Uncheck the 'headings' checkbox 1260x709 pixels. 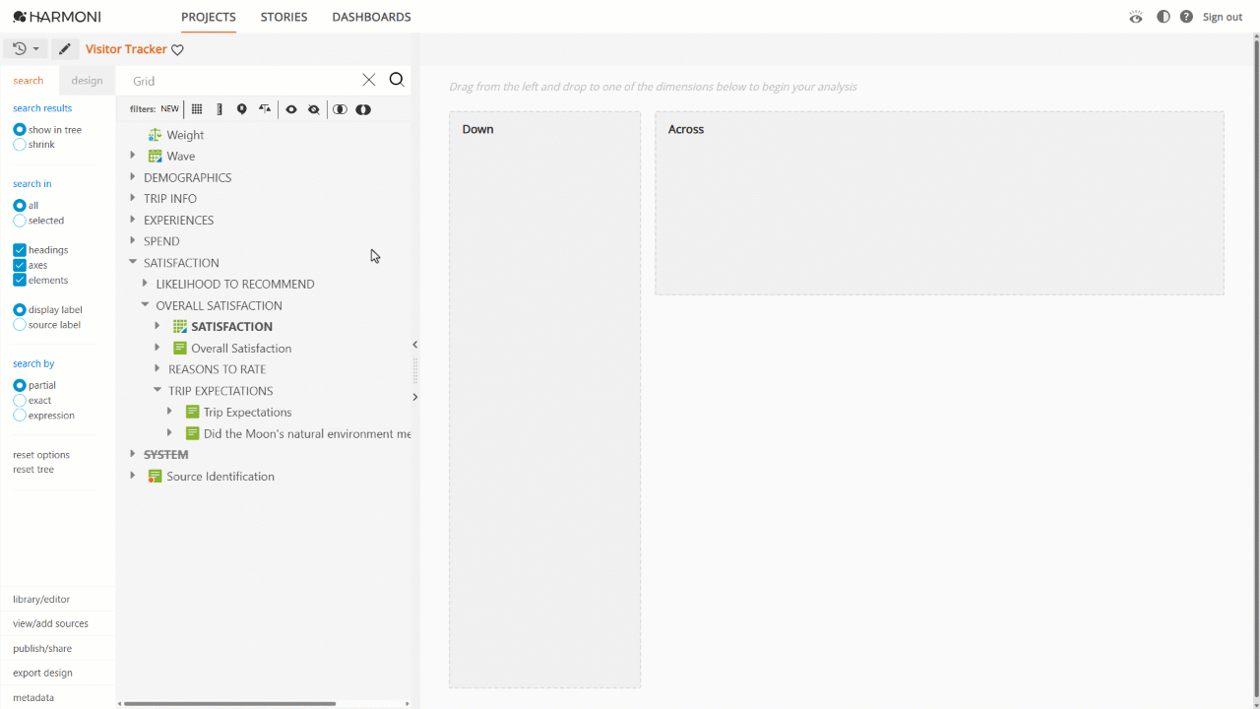[x=20, y=250]
